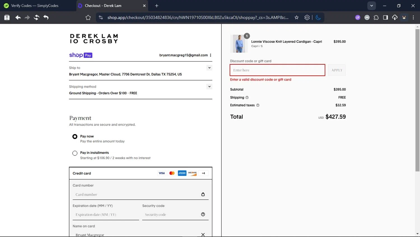Click the Estimated taxes info icon
This screenshot has height=237, width=420.
(258, 105)
